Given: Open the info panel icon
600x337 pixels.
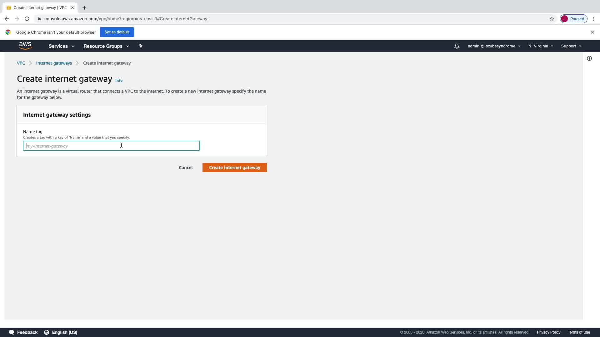Looking at the screenshot, I should [589, 58].
